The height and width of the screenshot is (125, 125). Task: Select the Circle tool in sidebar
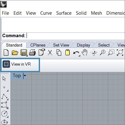click(4, 114)
